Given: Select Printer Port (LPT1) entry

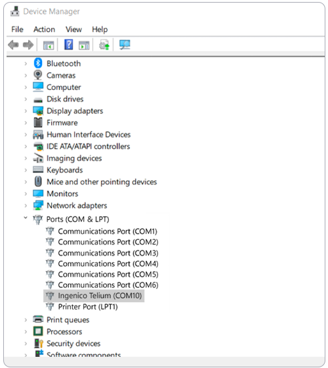Looking at the screenshot, I should 88,306.
